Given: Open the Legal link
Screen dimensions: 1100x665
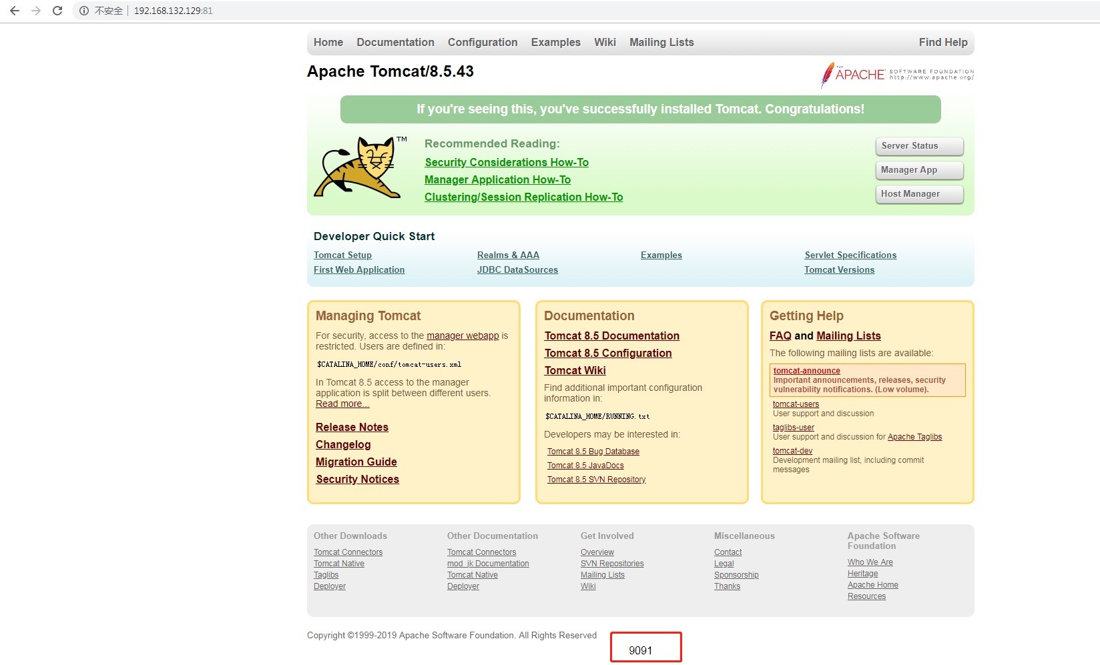Looking at the screenshot, I should [724, 564].
